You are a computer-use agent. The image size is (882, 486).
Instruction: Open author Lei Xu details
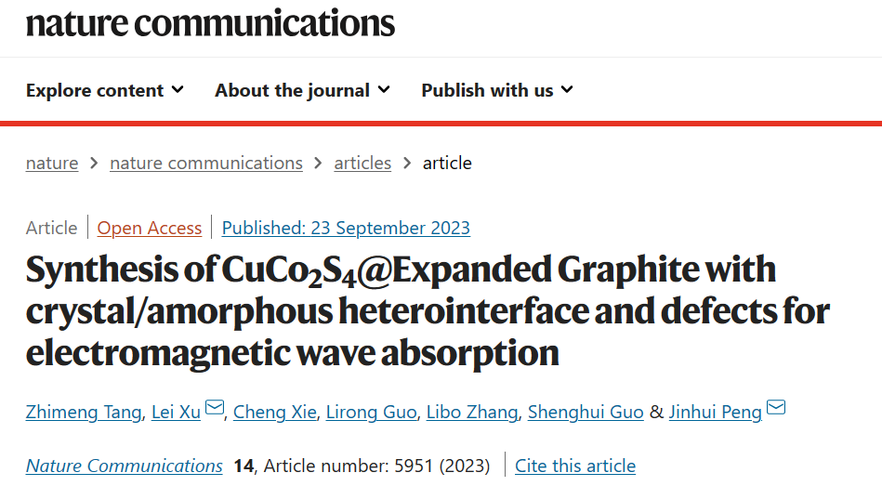click(x=176, y=413)
